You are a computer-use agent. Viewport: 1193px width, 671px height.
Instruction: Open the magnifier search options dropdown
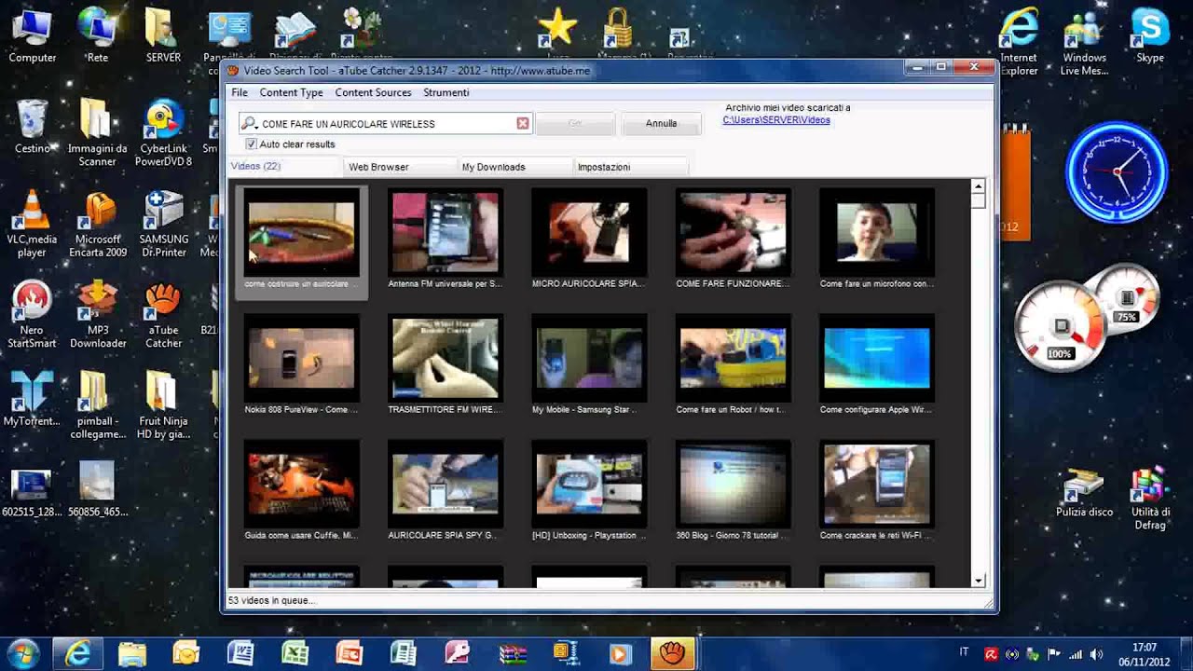(x=248, y=123)
